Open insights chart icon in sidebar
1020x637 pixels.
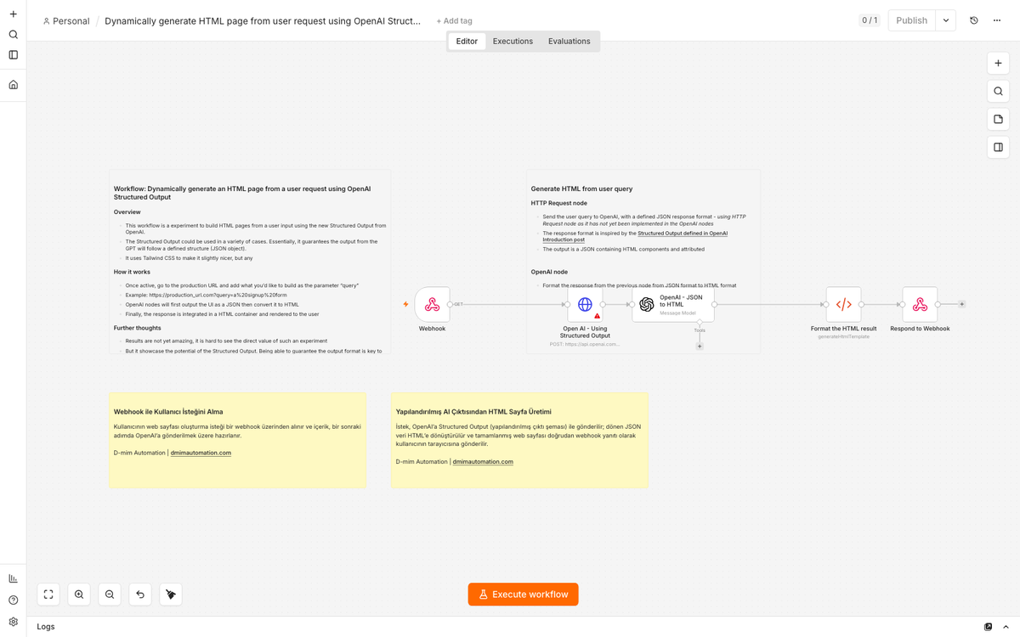pos(13,578)
